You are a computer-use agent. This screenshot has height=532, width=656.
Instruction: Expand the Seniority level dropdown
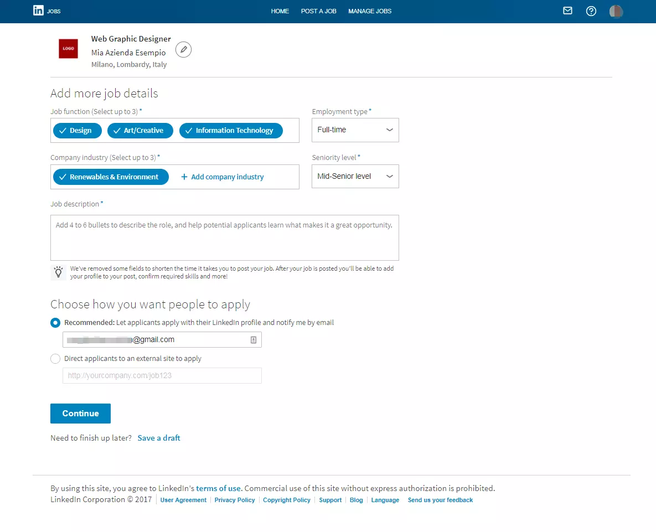(355, 177)
